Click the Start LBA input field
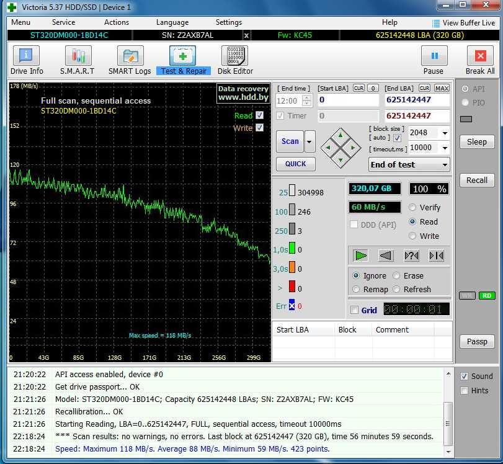 click(x=348, y=100)
